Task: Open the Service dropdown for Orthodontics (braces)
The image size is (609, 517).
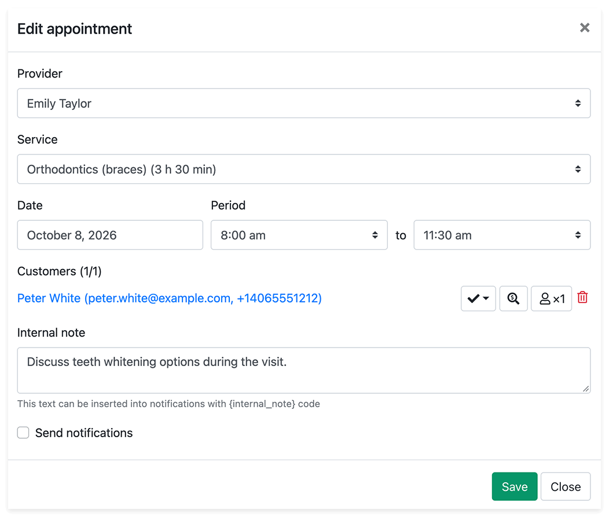Action: tap(304, 169)
